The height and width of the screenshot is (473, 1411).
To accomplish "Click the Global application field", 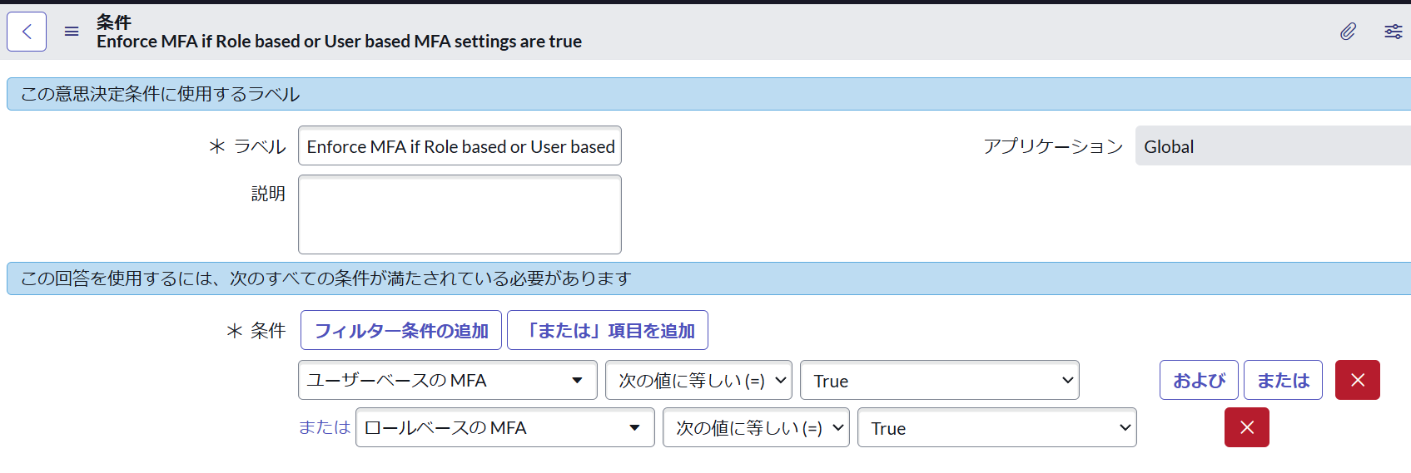I will coord(1273,145).
